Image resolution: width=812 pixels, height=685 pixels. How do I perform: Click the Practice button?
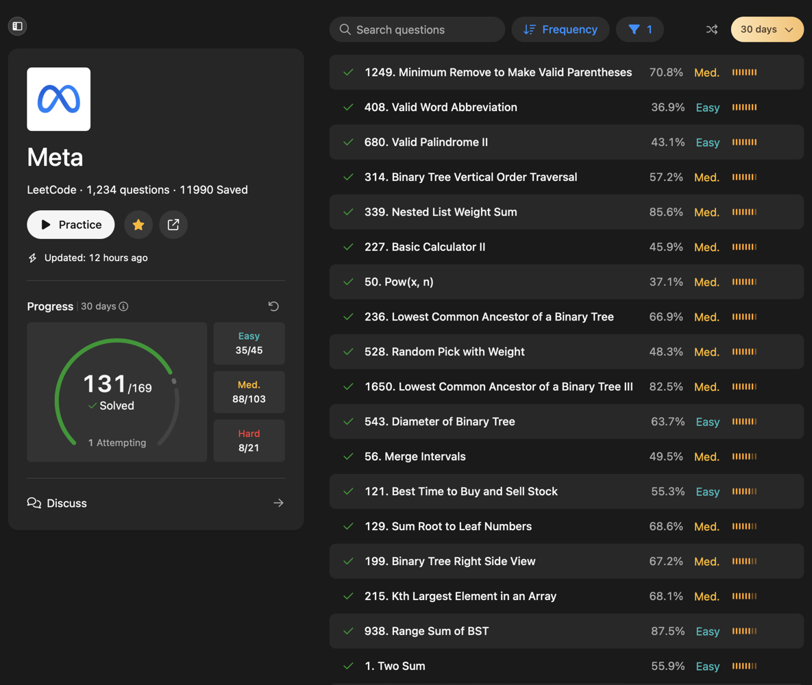coord(71,225)
